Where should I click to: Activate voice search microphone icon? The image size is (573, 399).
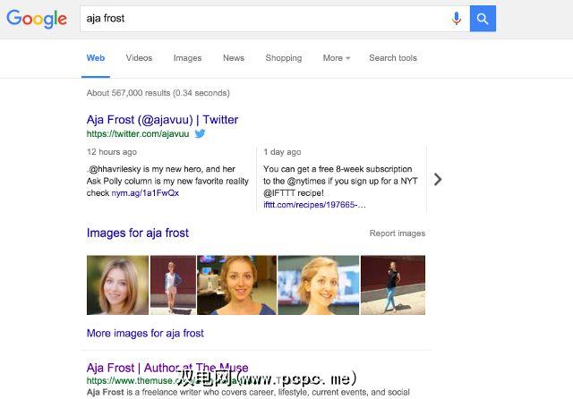tap(457, 18)
